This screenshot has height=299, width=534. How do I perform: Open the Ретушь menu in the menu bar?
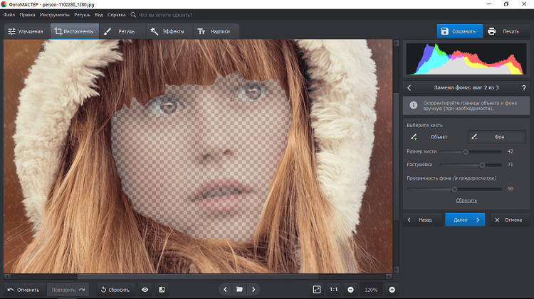pyautogui.click(x=82, y=14)
